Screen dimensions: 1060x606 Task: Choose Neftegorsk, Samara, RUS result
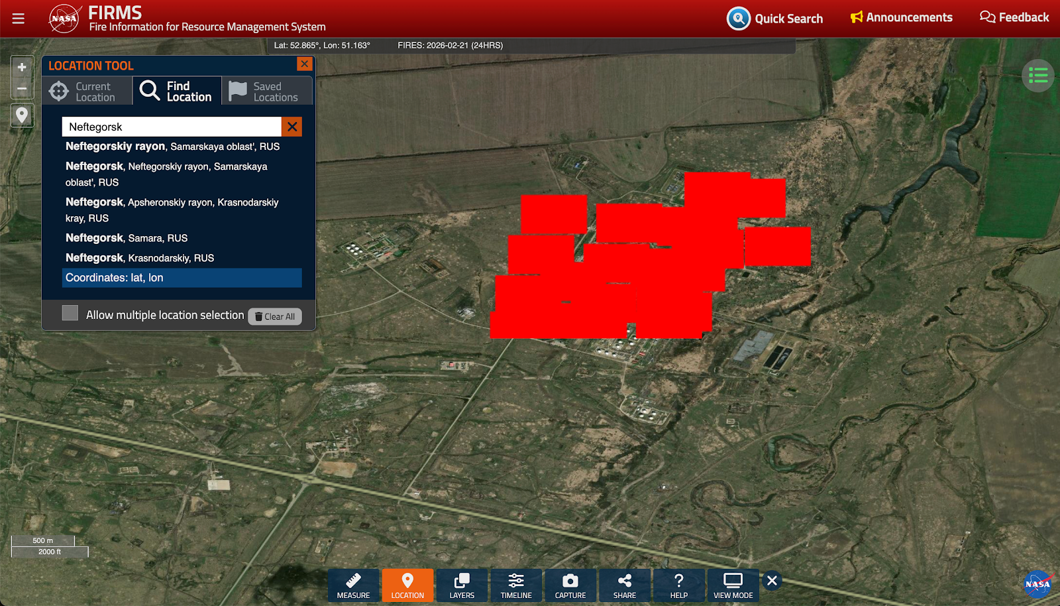(x=182, y=238)
